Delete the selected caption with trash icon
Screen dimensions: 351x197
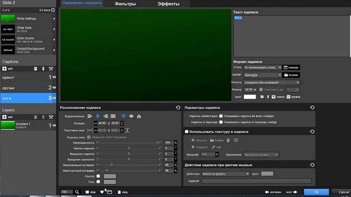(x=35, y=69)
